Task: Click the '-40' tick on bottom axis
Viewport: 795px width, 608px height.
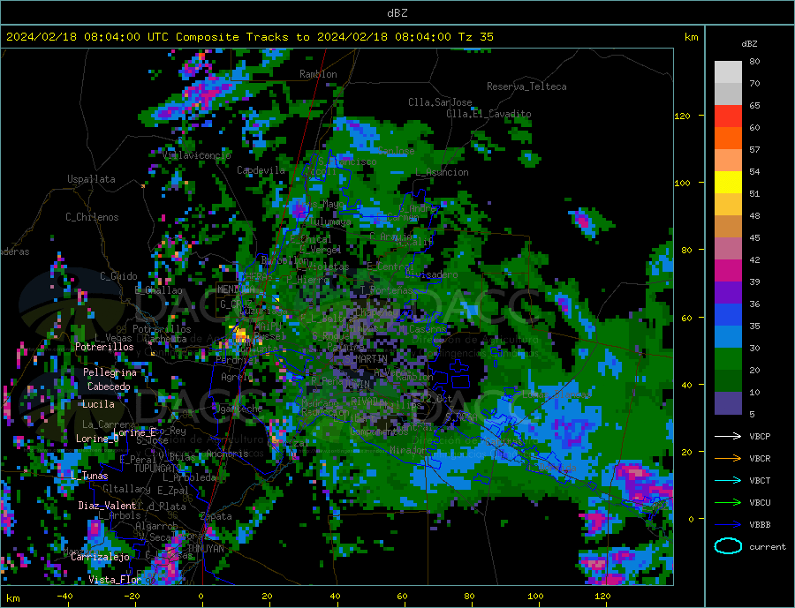Action: point(64,596)
